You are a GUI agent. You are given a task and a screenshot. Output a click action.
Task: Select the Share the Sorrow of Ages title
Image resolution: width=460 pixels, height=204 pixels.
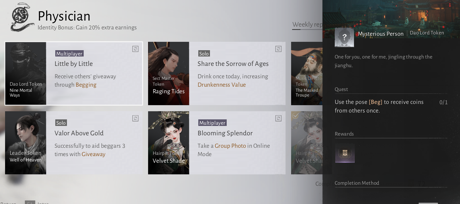pos(233,64)
